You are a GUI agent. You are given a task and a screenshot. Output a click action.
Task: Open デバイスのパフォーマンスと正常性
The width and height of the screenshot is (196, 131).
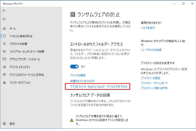tap(27, 75)
